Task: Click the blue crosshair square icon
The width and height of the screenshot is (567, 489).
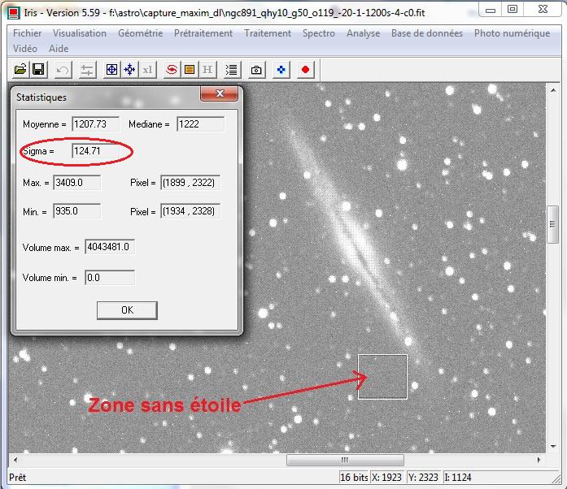Action: click(x=111, y=69)
